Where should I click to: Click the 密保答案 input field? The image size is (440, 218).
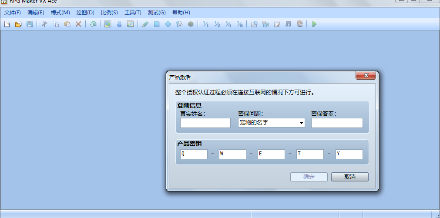(x=337, y=123)
